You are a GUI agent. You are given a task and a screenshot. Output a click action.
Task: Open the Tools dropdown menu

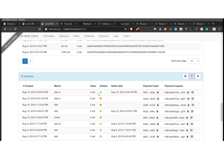pos(127,36)
